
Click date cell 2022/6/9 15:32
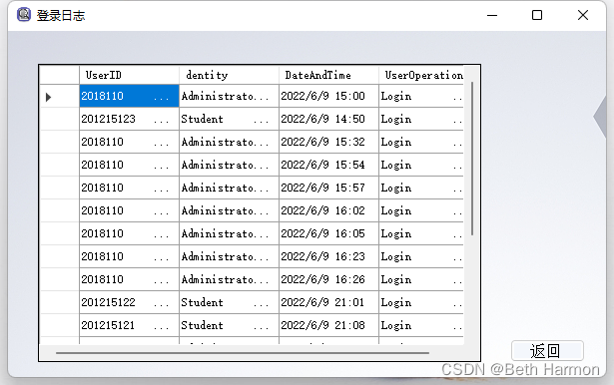coord(328,142)
